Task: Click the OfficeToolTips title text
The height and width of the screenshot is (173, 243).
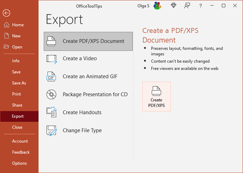Action: point(89,6)
